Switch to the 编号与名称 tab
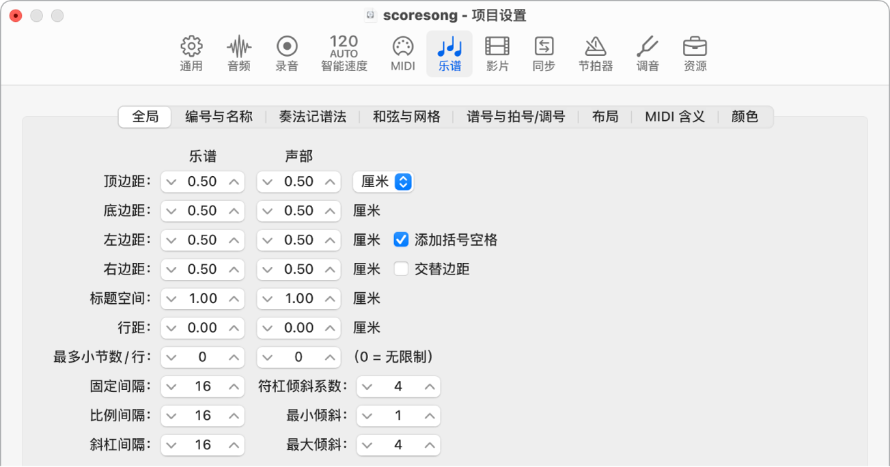Screen dimensions: 890x467 pyautogui.click(x=219, y=116)
